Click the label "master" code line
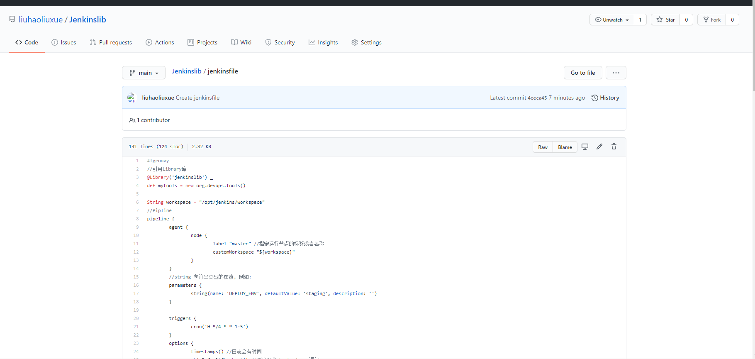The width and height of the screenshot is (755, 359). 268,244
